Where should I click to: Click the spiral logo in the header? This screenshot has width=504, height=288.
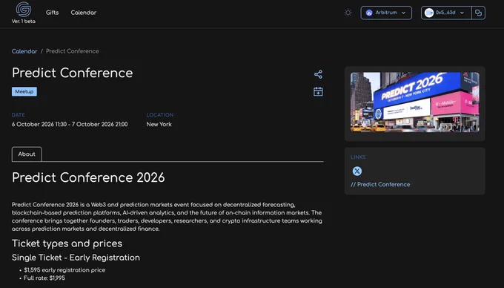point(24,10)
